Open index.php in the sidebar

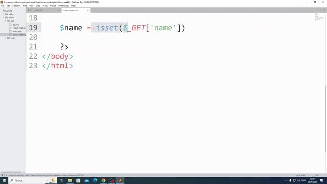tap(17, 31)
